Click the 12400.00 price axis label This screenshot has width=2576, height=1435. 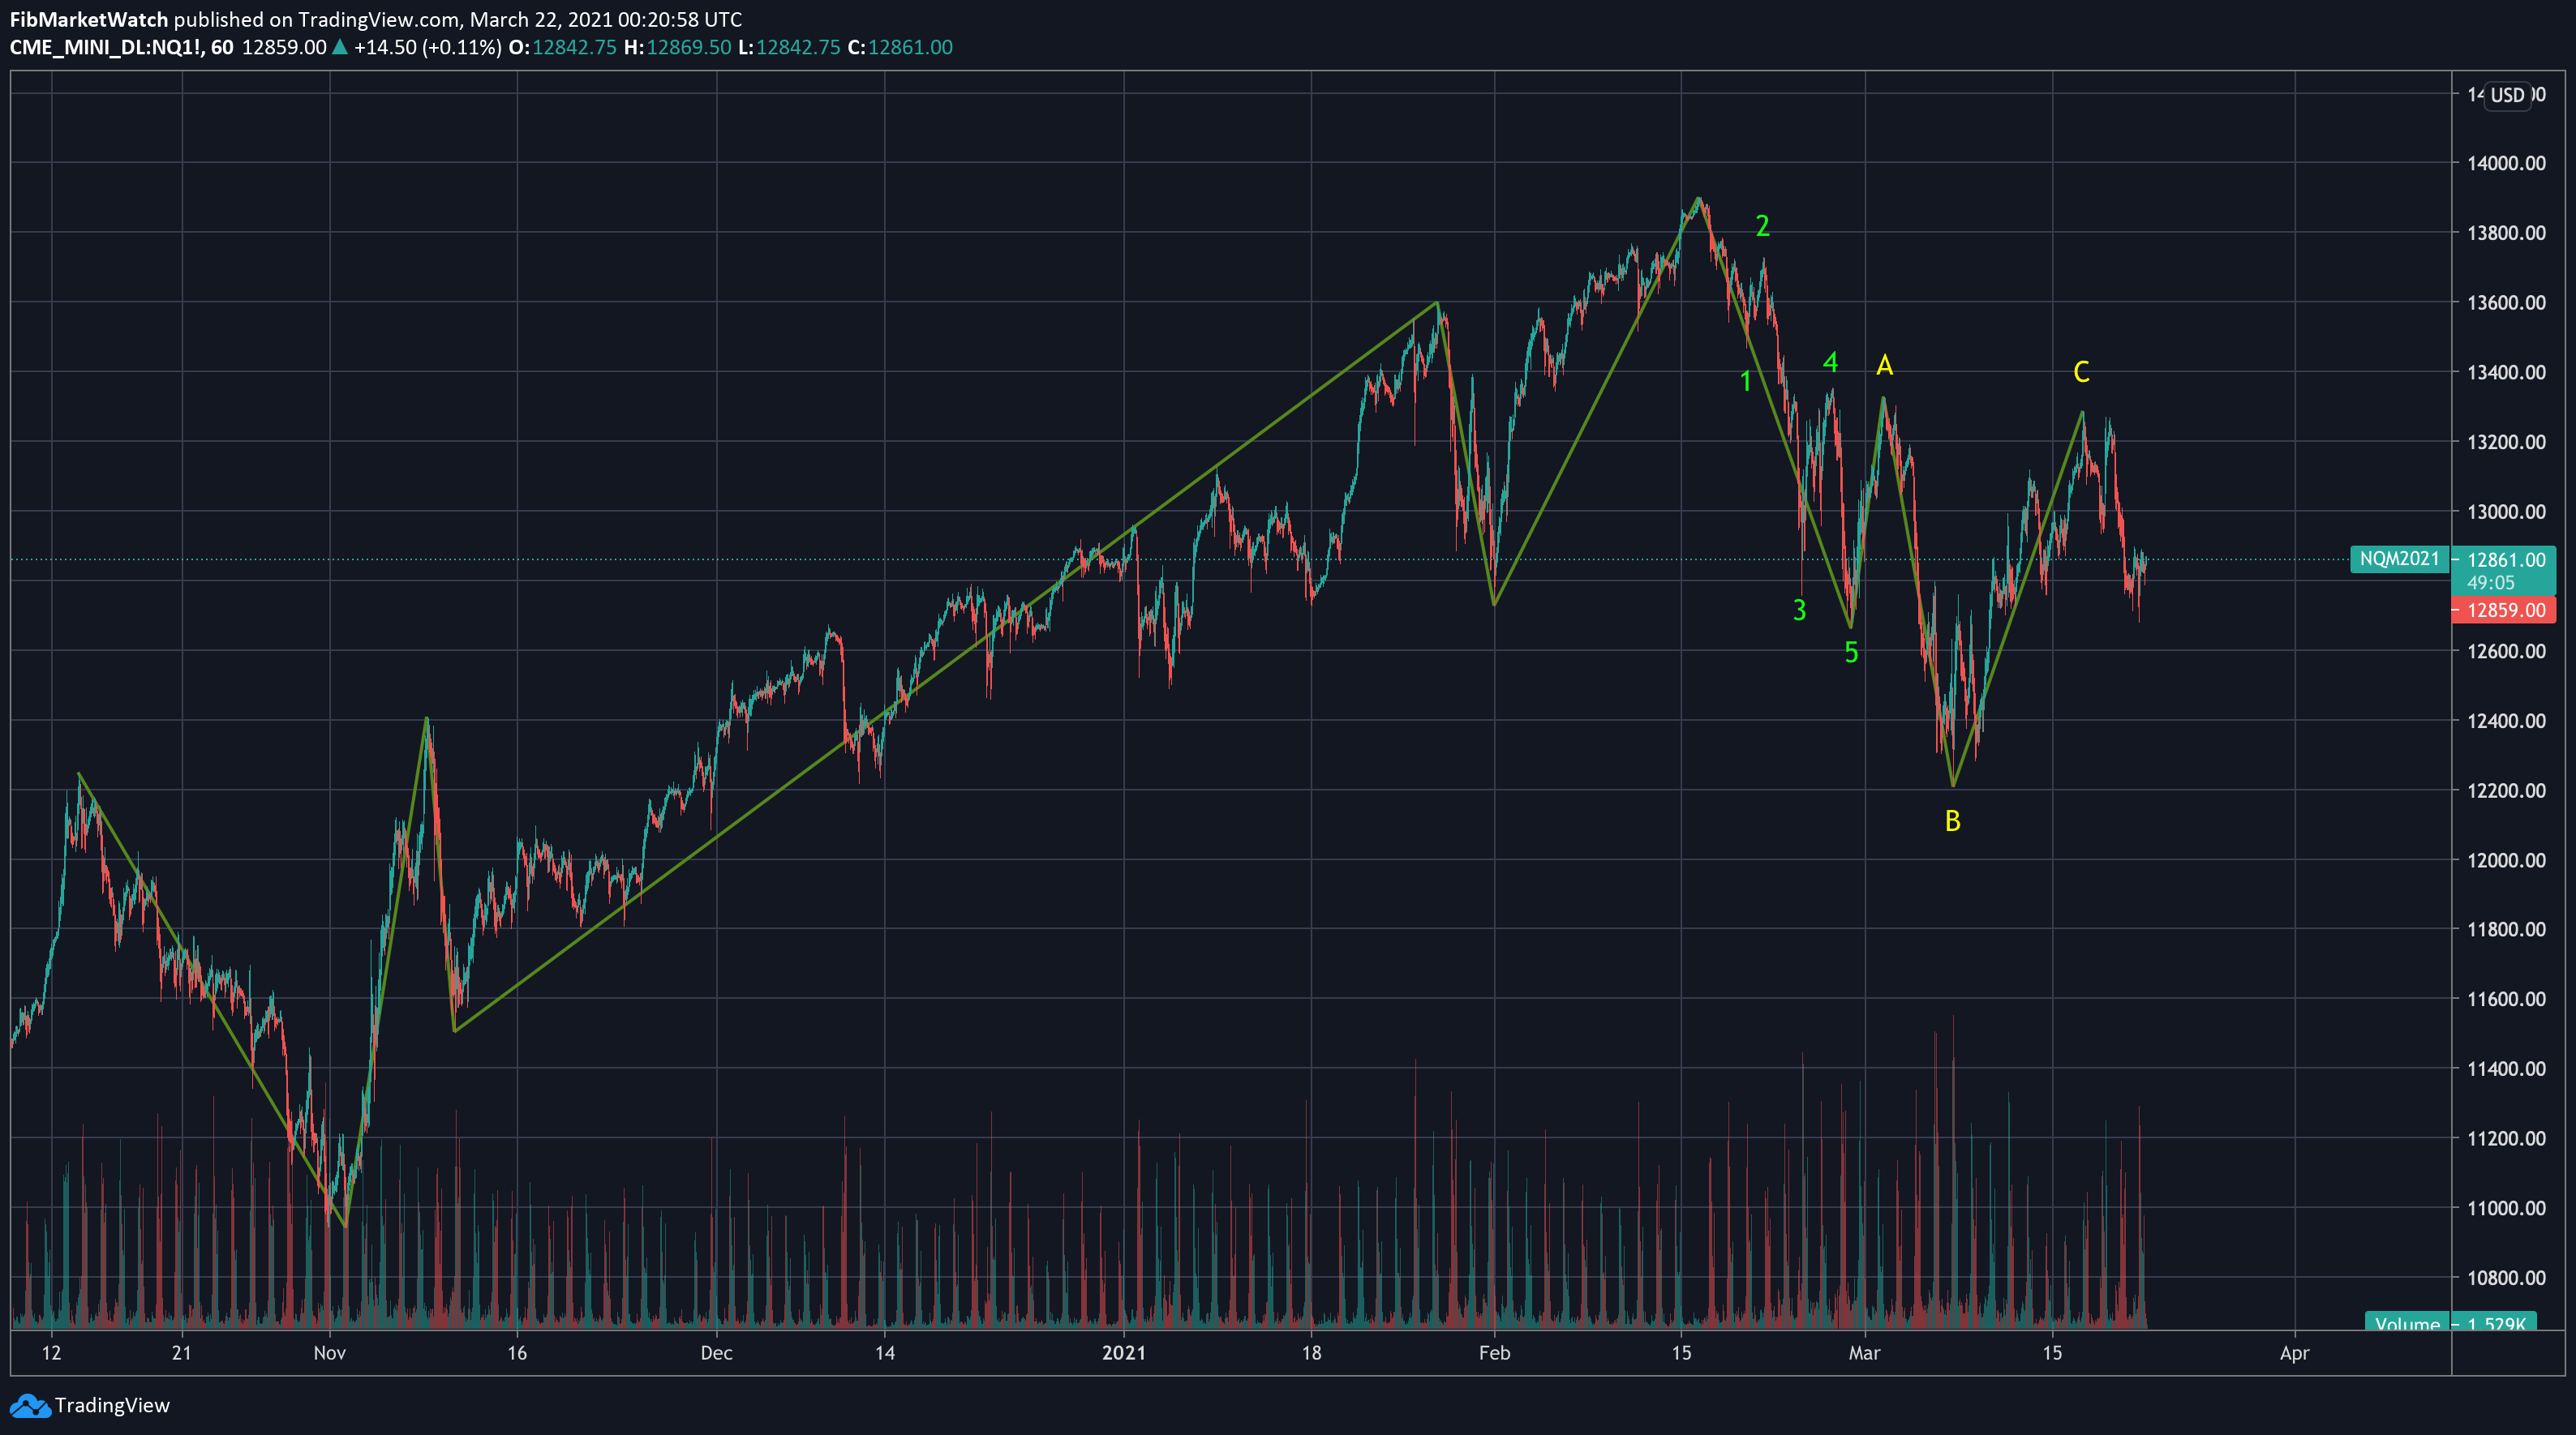point(2506,721)
